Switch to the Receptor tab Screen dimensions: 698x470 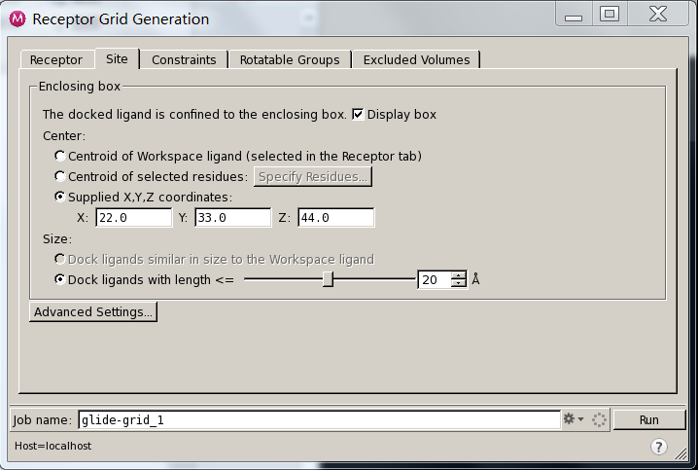point(56,59)
